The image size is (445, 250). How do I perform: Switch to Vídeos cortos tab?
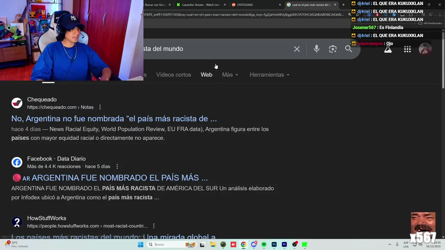pos(173,75)
